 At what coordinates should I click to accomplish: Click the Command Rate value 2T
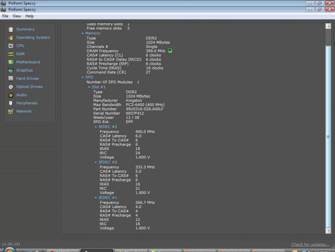[x=148, y=73]
